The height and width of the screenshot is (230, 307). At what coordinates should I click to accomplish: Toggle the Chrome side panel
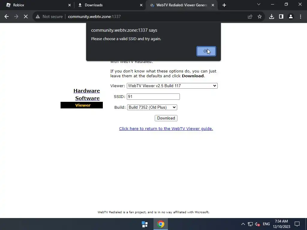pos(281,17)
